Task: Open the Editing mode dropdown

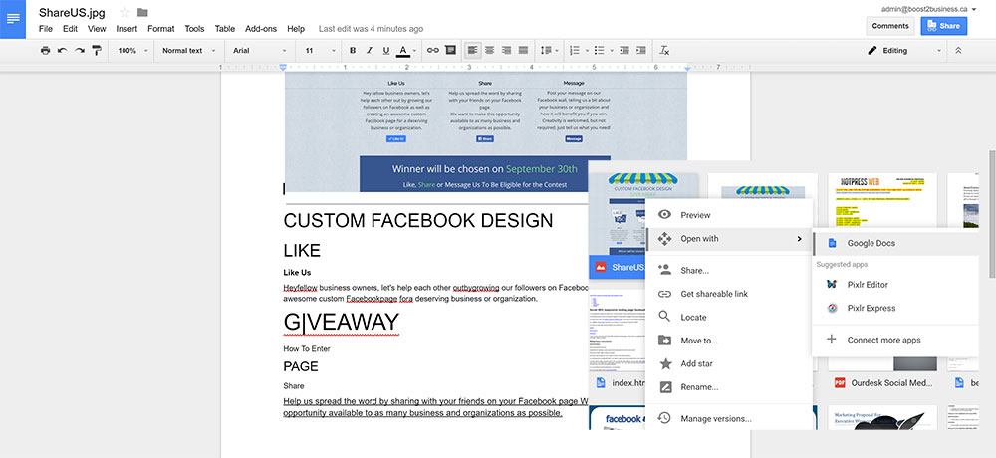Action: pos(902,50)
